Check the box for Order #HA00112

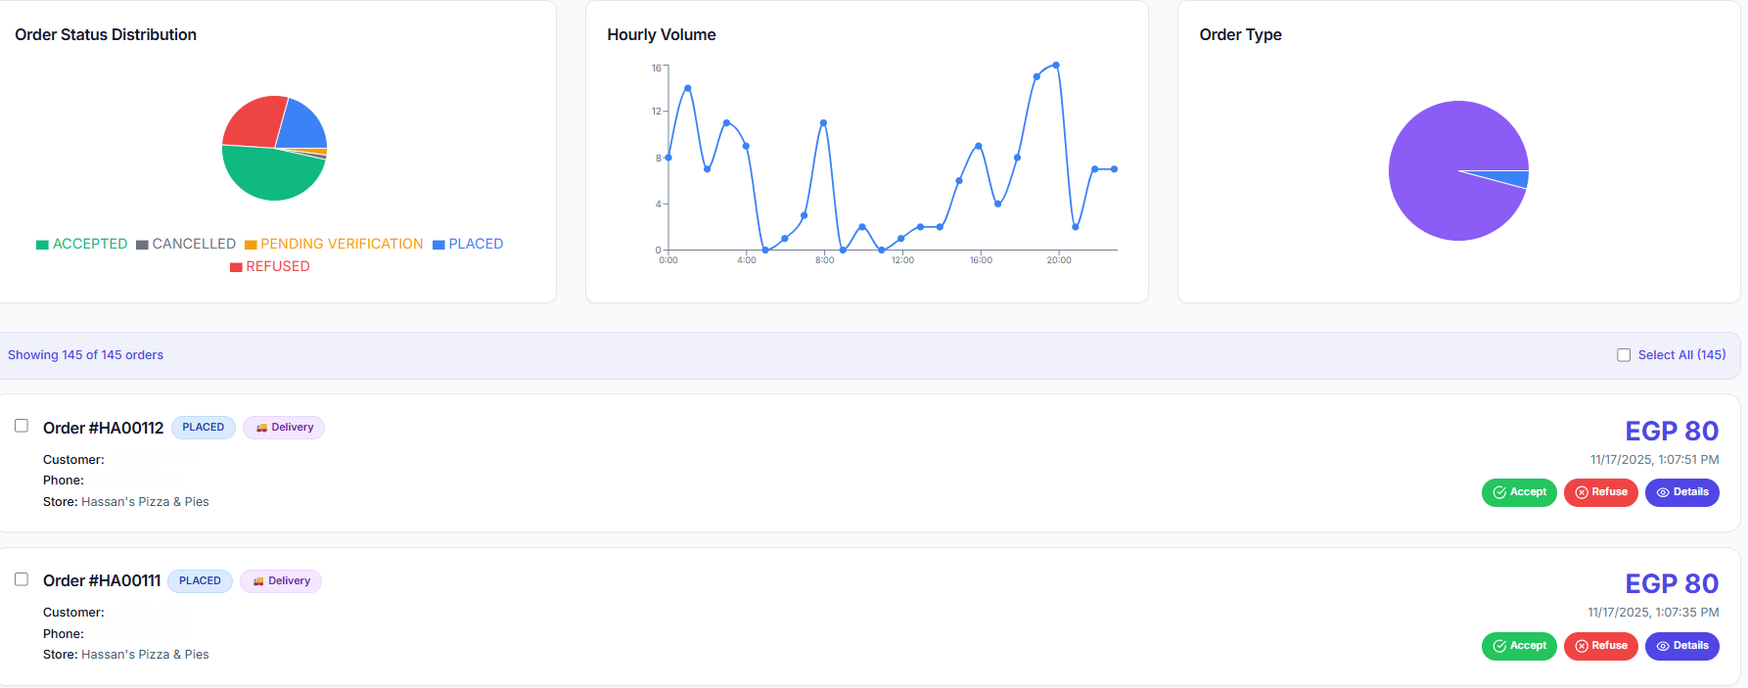pos(22,426)
